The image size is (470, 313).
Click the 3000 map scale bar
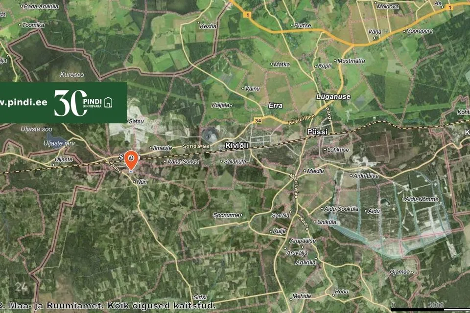tap(430, 307)
